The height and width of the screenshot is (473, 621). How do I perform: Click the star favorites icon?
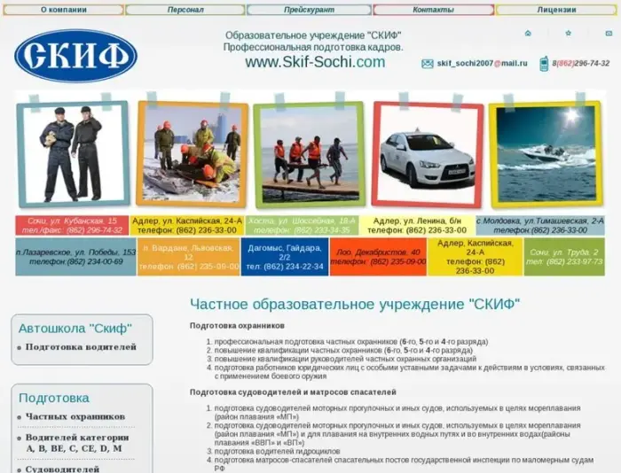point(569,34)
